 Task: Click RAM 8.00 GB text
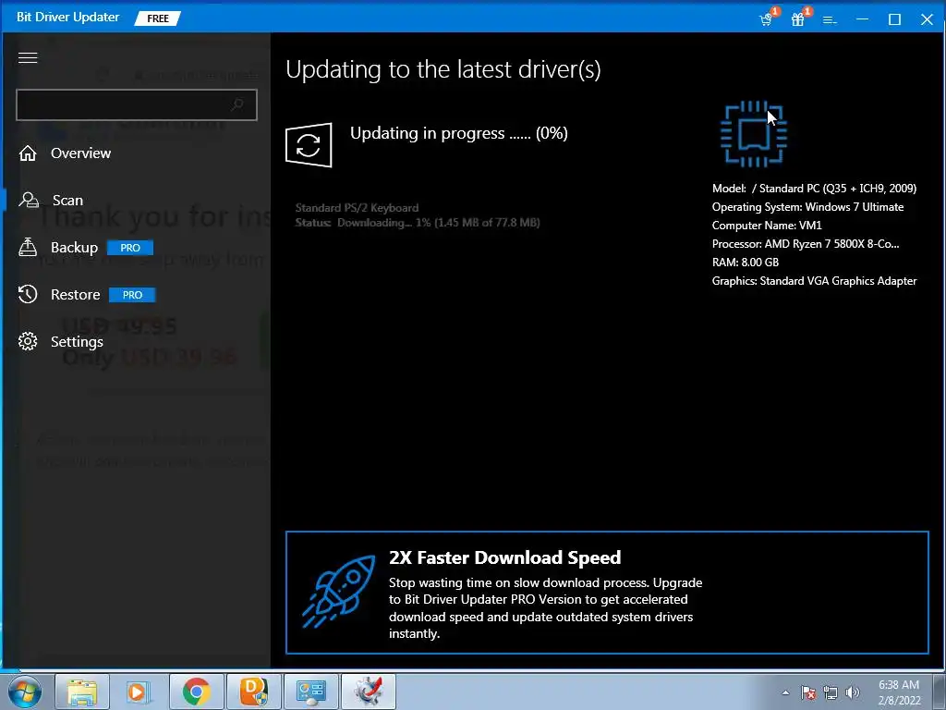pos(746,262)
